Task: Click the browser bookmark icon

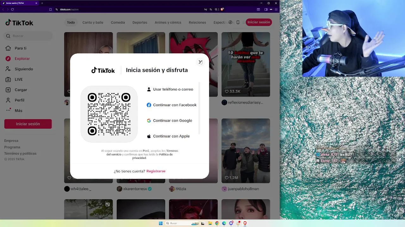Action: coord(50,9)
